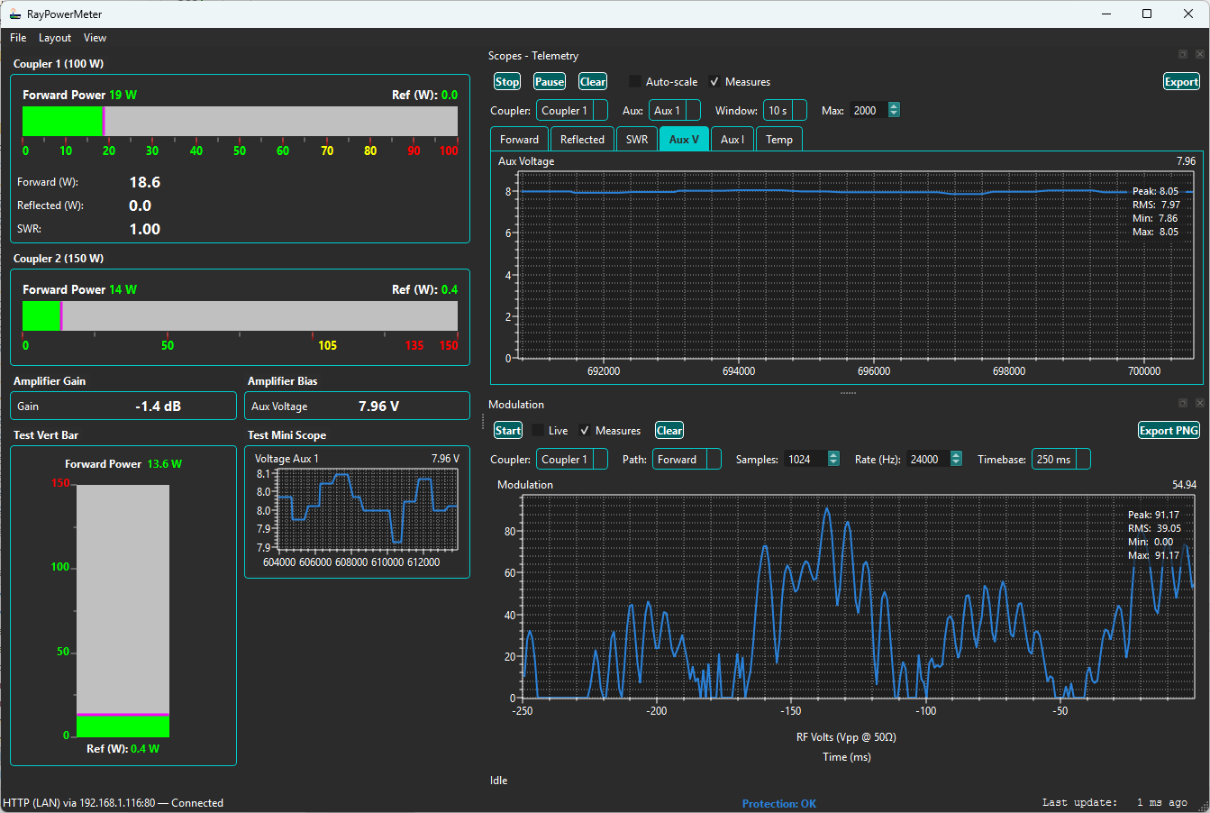The height and width of the screenshot is (813, 1210).
Task: Click the Coupler 1 forward power bar
Action: (240, 122)
